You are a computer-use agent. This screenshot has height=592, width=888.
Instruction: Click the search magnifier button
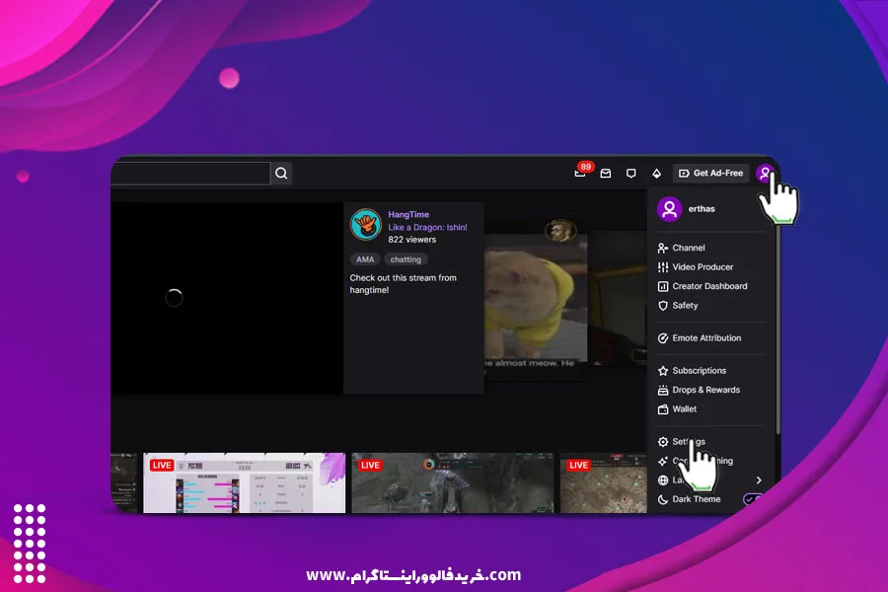click(x=281, y=174)
